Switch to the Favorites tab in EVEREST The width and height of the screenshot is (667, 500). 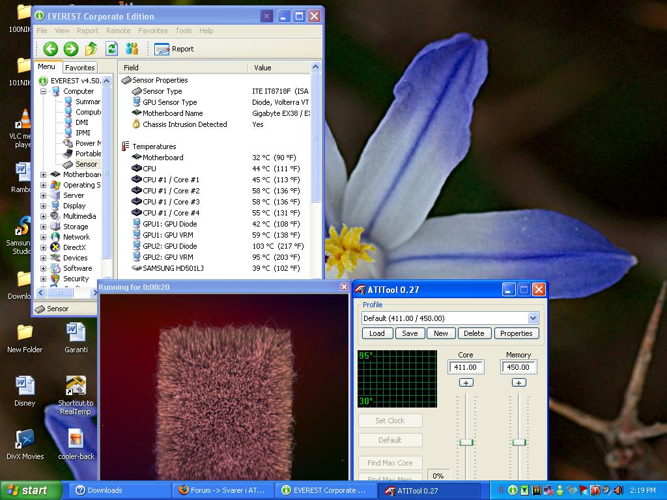click(x=80, y=68)
